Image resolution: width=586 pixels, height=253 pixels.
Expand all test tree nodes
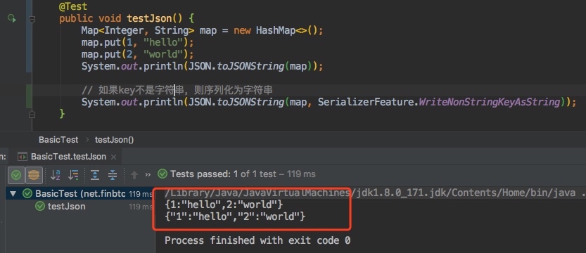click(x=95, y=174)
